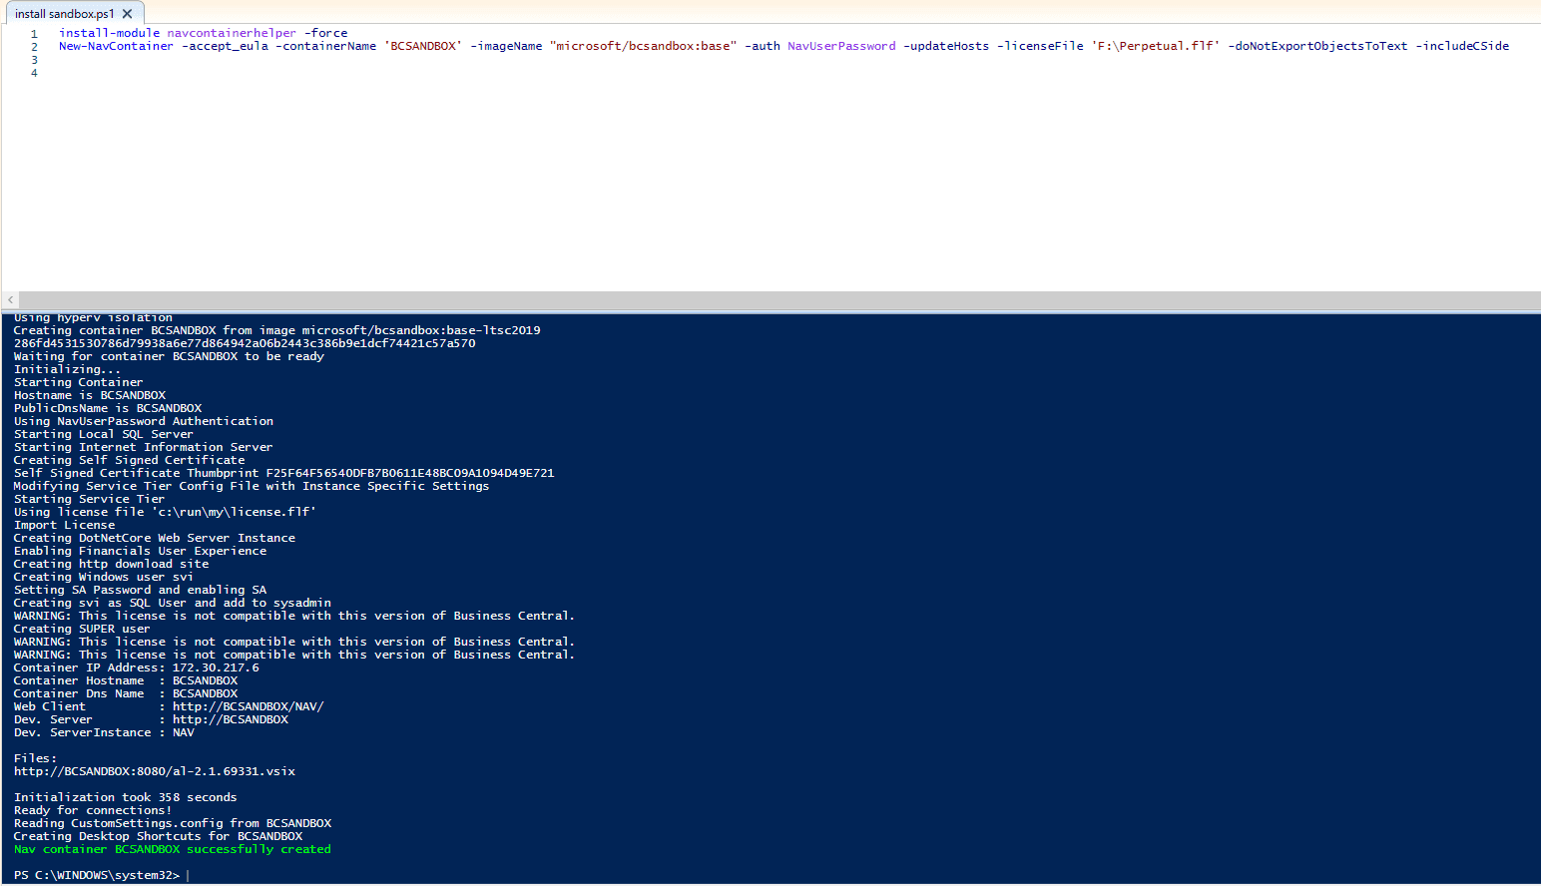Click the Self Signed Certificate Thumbprint line
1541x886 pixels.
tap(283, 473)
